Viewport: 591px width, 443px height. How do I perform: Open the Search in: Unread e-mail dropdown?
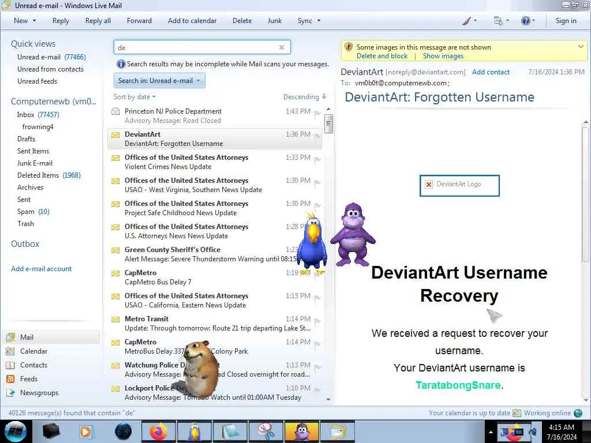[x=159, y=81]
